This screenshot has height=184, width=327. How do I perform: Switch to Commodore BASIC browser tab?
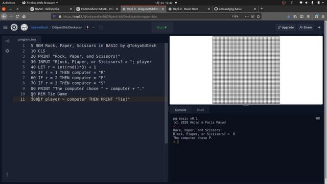97,9
